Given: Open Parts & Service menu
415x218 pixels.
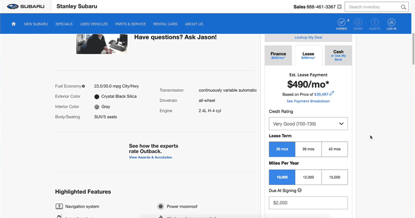Looking at the screenshot, I should click(x=131, y=24).
